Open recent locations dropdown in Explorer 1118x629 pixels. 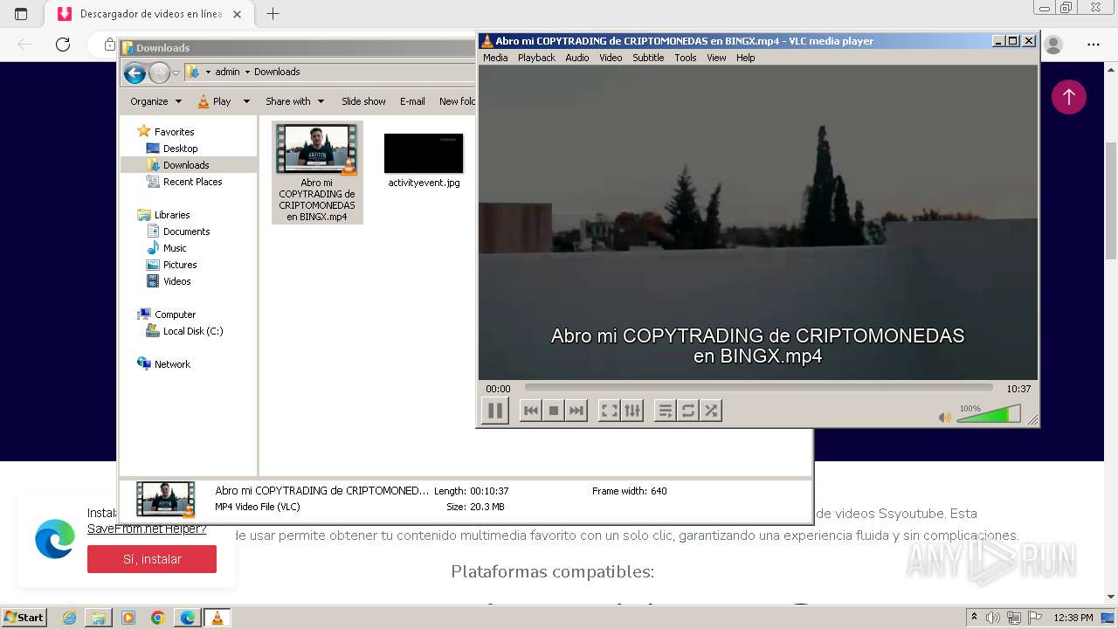pyautogui.click(x=176, y=73)
